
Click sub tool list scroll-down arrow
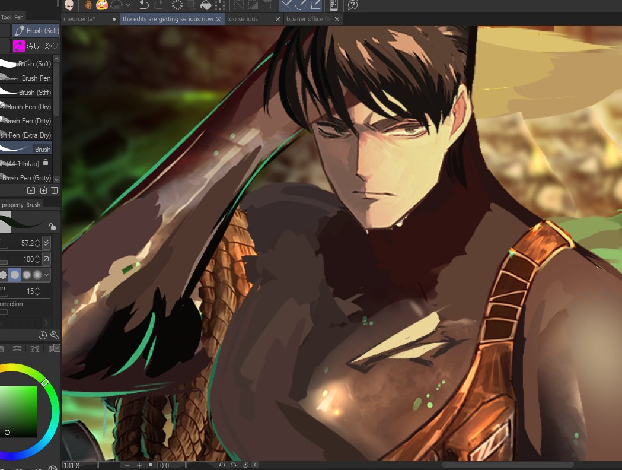[x=56, y=179]
